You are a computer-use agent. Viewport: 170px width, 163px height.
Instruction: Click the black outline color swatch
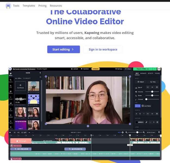pos(137,122)
